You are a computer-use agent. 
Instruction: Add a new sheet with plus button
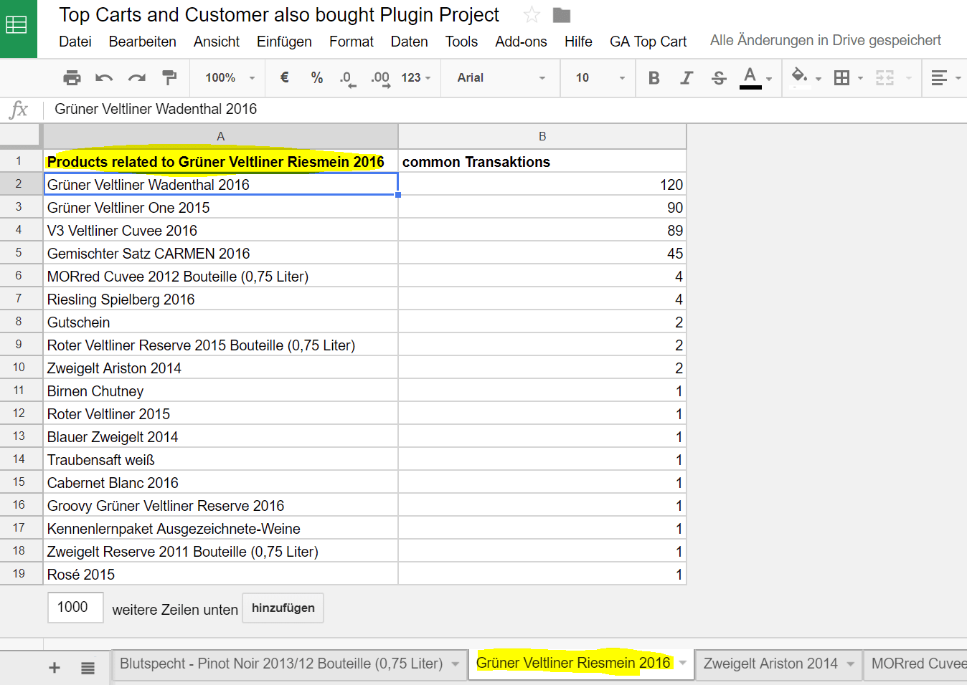point(55,668)
